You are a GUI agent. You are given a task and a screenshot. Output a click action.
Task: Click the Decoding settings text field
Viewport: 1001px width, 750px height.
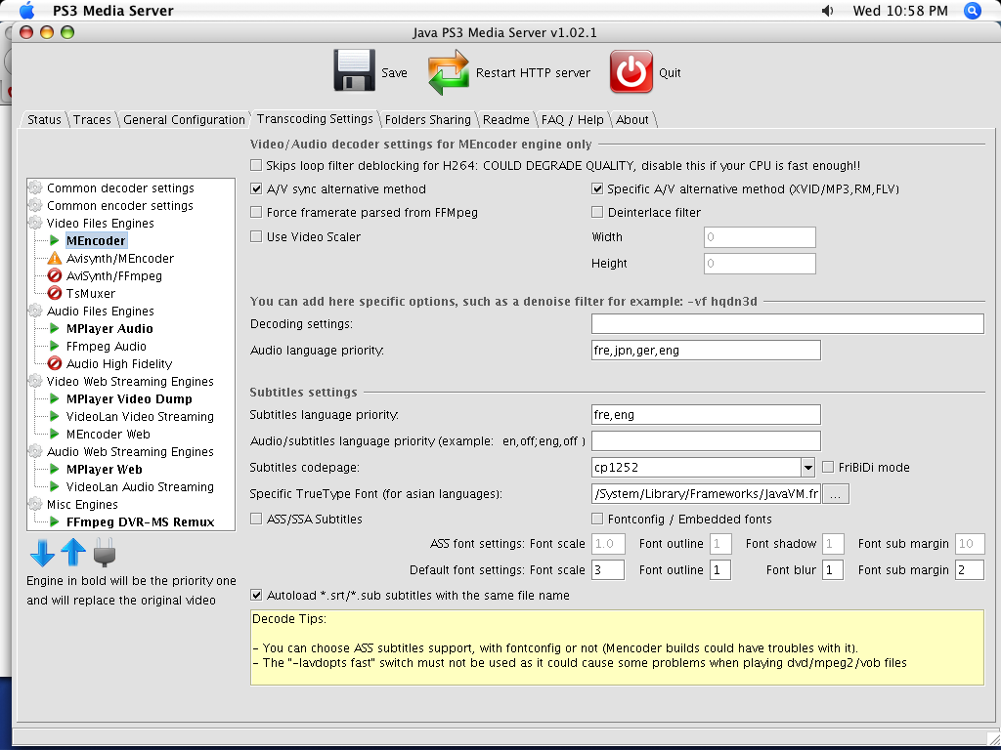(x=787, y=323)
